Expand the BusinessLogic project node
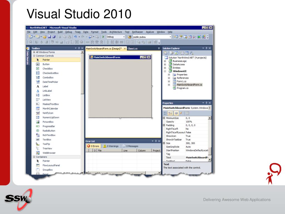 click(165, 61)
